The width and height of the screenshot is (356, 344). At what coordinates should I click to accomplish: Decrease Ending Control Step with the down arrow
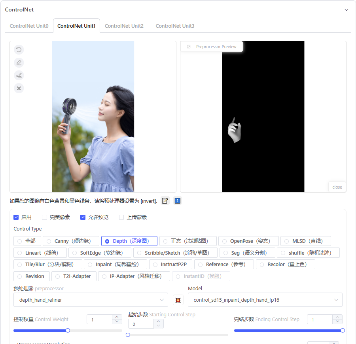click(x=337, y=321)
